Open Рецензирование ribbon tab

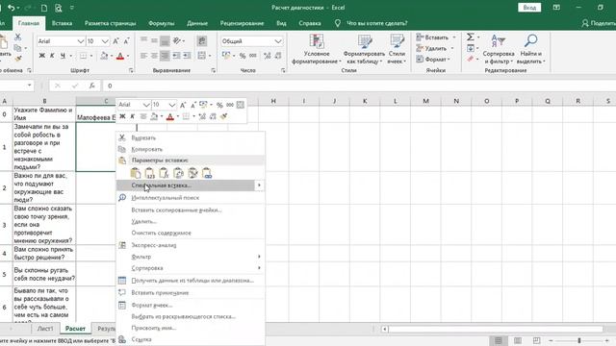(x=242, y=23)
